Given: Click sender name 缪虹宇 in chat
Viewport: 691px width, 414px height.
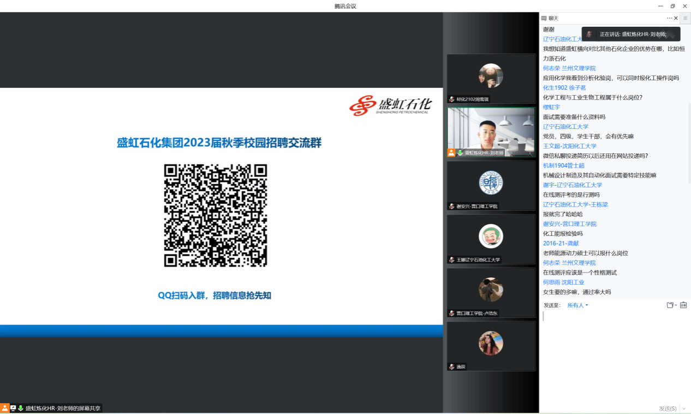Looking at the screenshot, I should tap(551, 107).
